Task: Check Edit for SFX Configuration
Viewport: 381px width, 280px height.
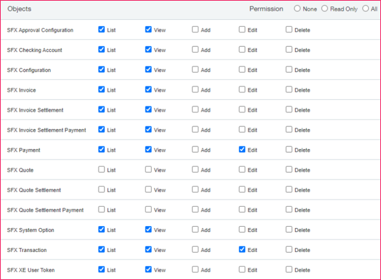Action: click(x=242, y=69)
